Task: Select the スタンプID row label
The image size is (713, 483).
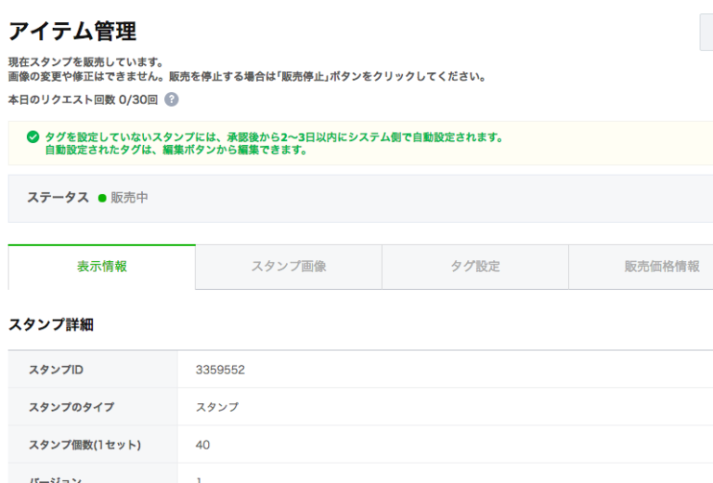Action: [59, 370]
